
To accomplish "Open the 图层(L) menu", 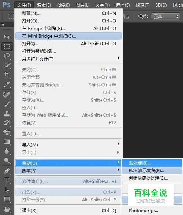I will (x=82, y=5).
